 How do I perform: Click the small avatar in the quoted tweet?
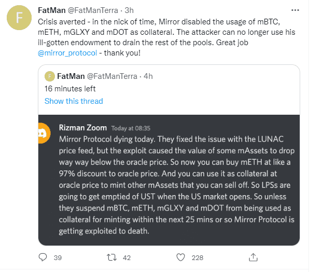(50, 76)
